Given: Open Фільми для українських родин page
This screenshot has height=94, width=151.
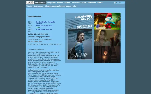Looking at the screenshot, I should click(58, 6).
